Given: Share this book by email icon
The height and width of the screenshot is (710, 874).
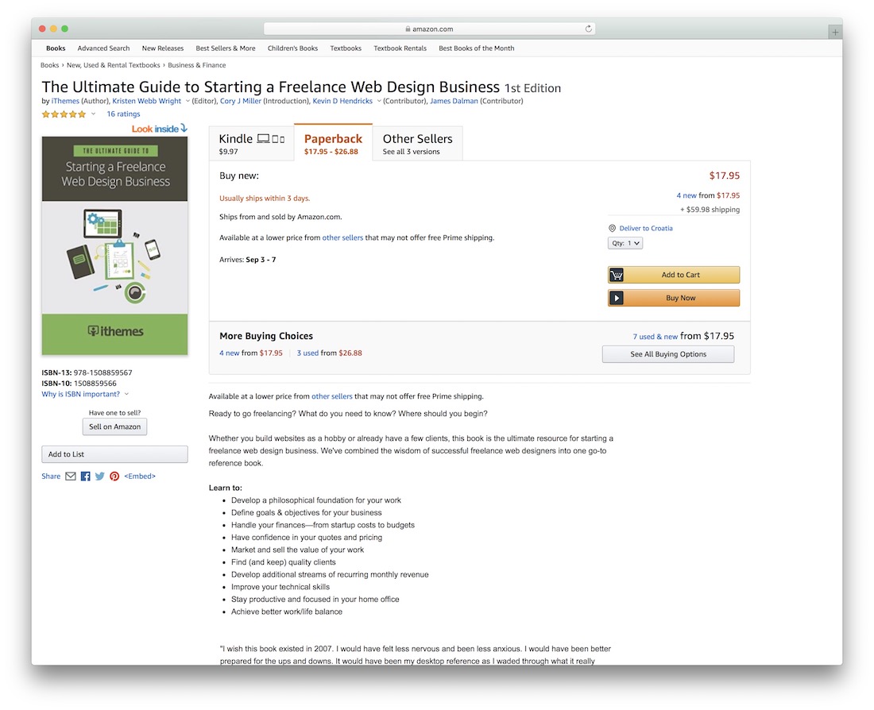Looking at the screenshot, I should (70, 477).
